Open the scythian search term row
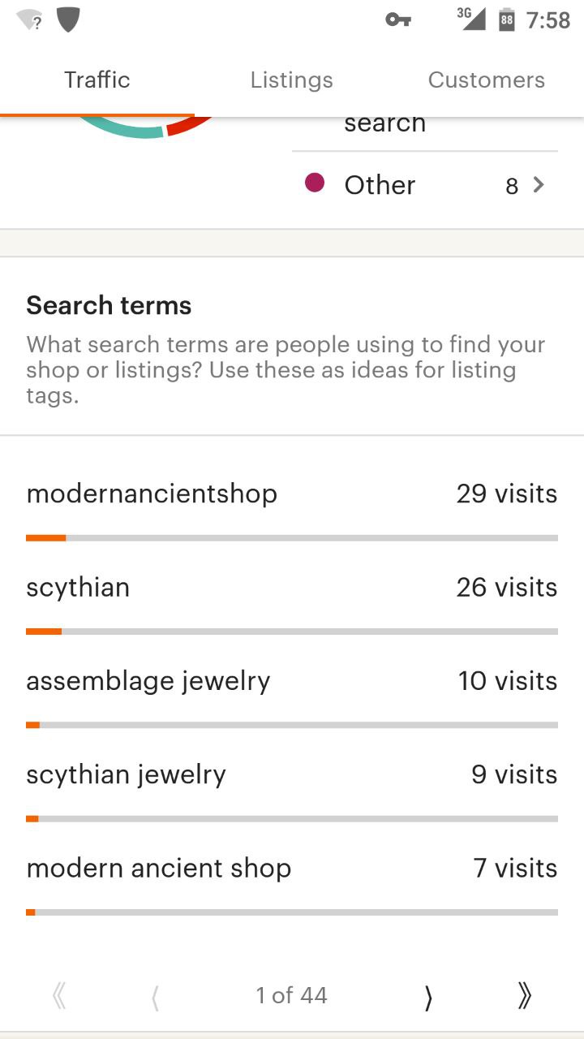Image resolution: width=584 pixels, height=1039 pixels. pos(292,601)
